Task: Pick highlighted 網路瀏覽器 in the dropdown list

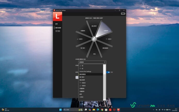Action: tap(91, 74)
